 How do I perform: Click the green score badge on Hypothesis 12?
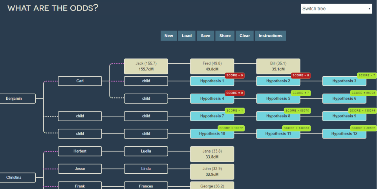[x=364, y=128]
